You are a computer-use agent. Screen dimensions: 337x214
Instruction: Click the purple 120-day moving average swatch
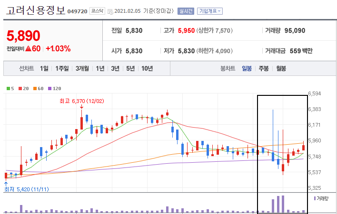tap(50, 88)
